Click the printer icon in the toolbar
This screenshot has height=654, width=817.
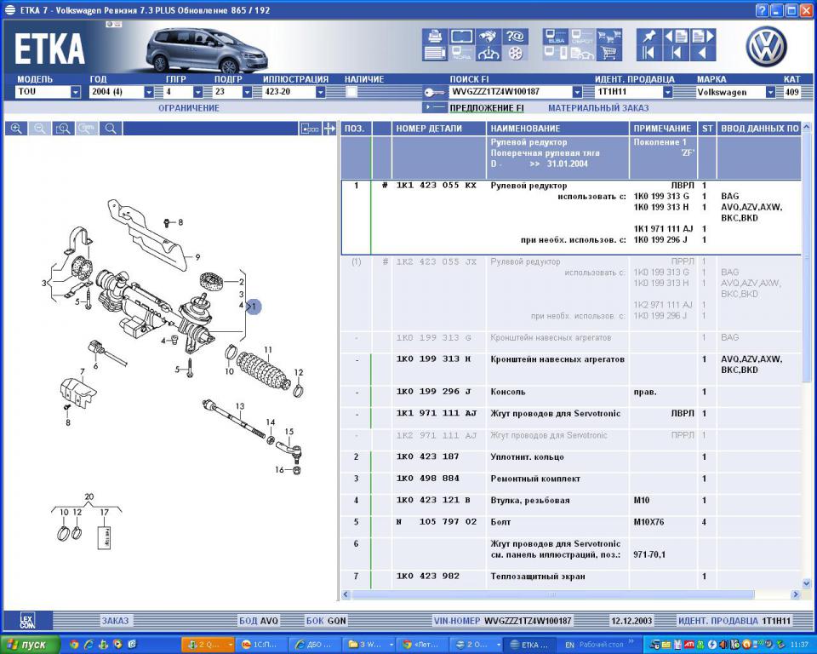tap(435, 37)
